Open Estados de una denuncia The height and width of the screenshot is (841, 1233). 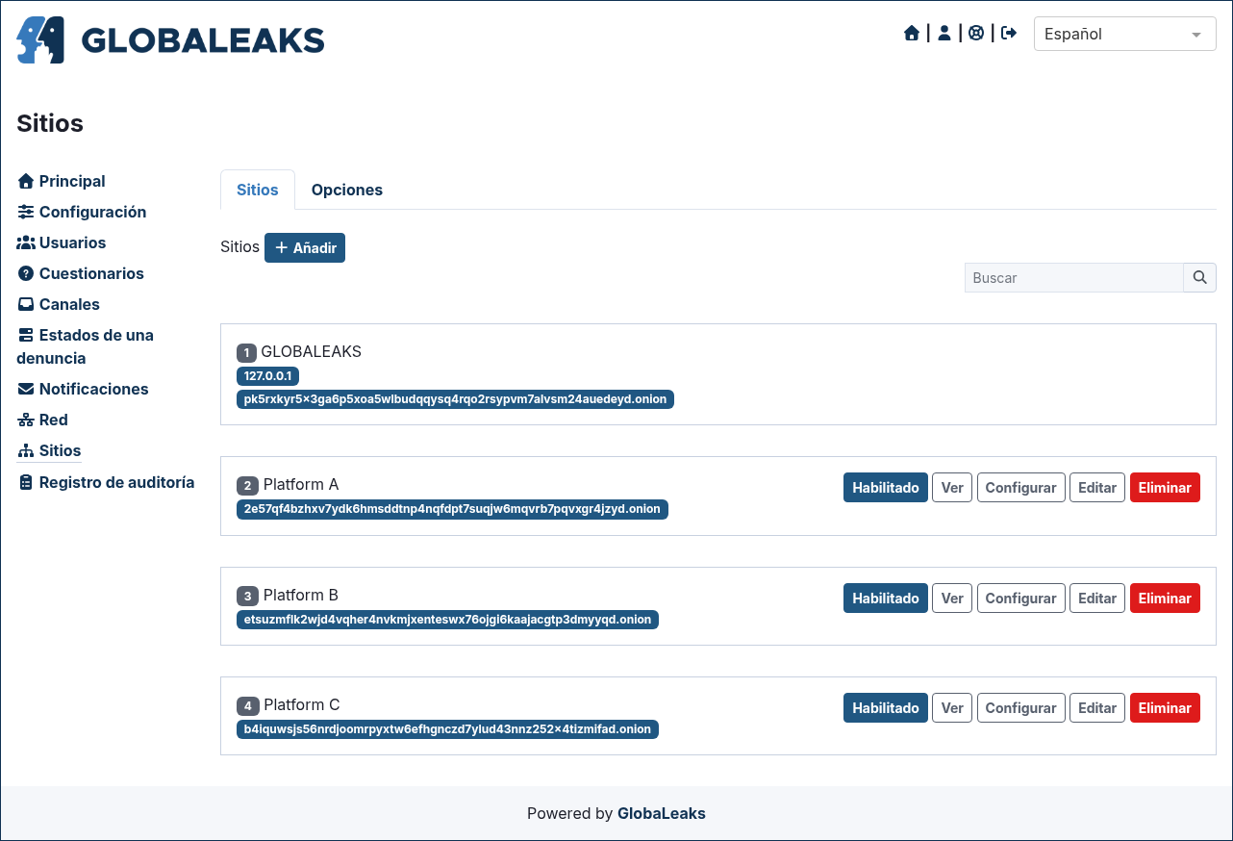click(x=86, y=346)
